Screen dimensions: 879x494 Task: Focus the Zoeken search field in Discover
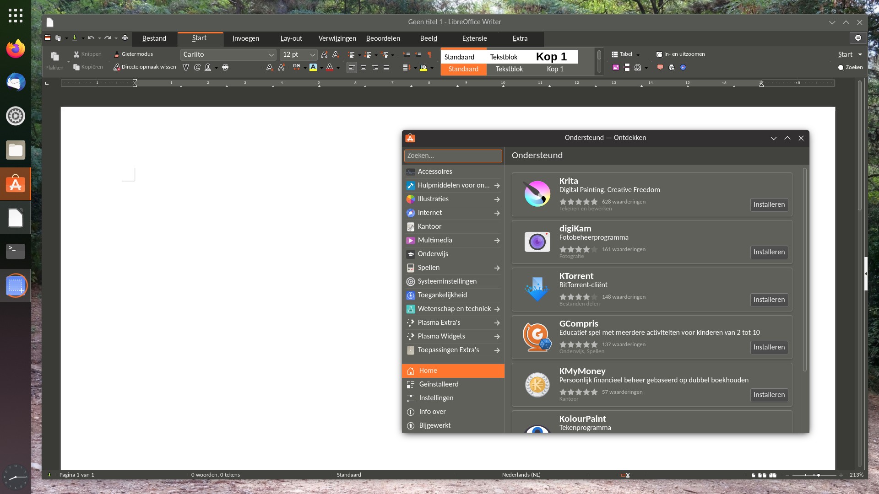[453, 156]
